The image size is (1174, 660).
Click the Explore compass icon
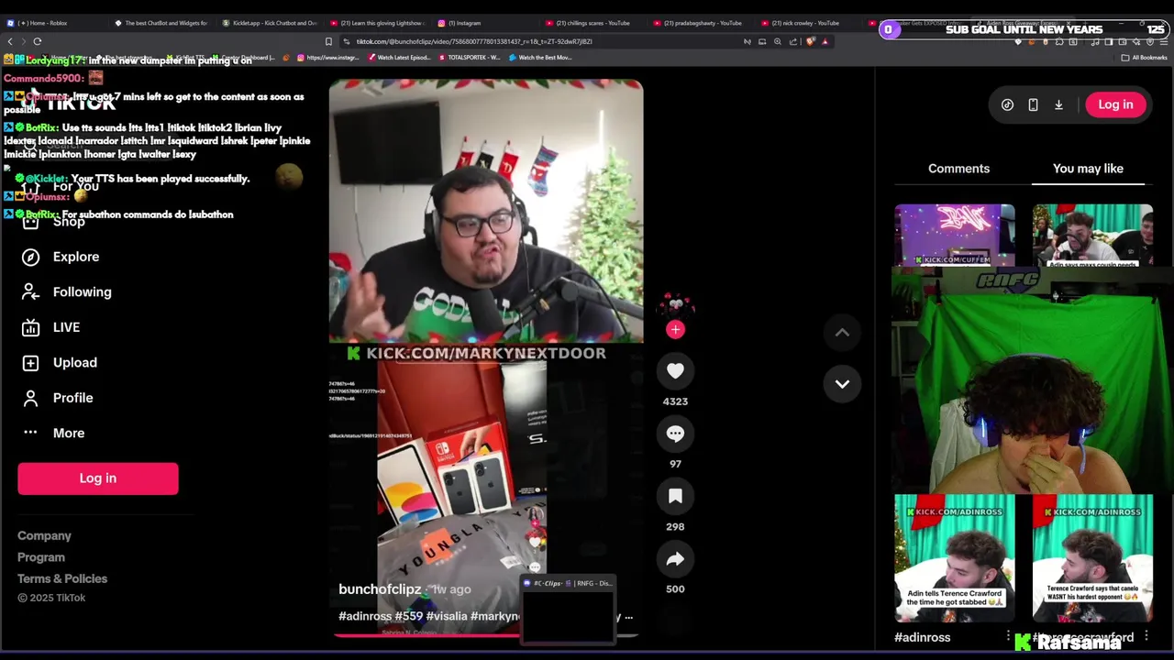(x=30, y=257)
